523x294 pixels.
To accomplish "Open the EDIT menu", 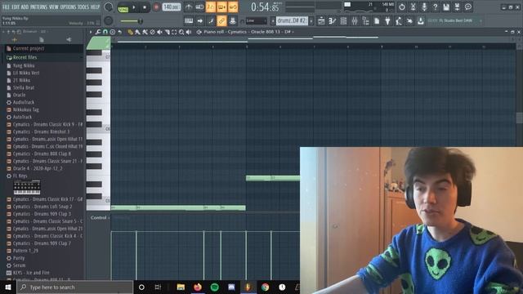I will click(16, 7).
